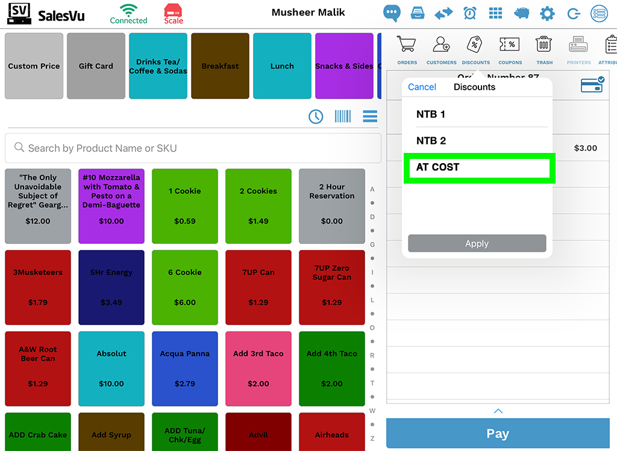Add the Add 3rd Taco item
This screenshot has width=617, height=451.
coord(258,369)
